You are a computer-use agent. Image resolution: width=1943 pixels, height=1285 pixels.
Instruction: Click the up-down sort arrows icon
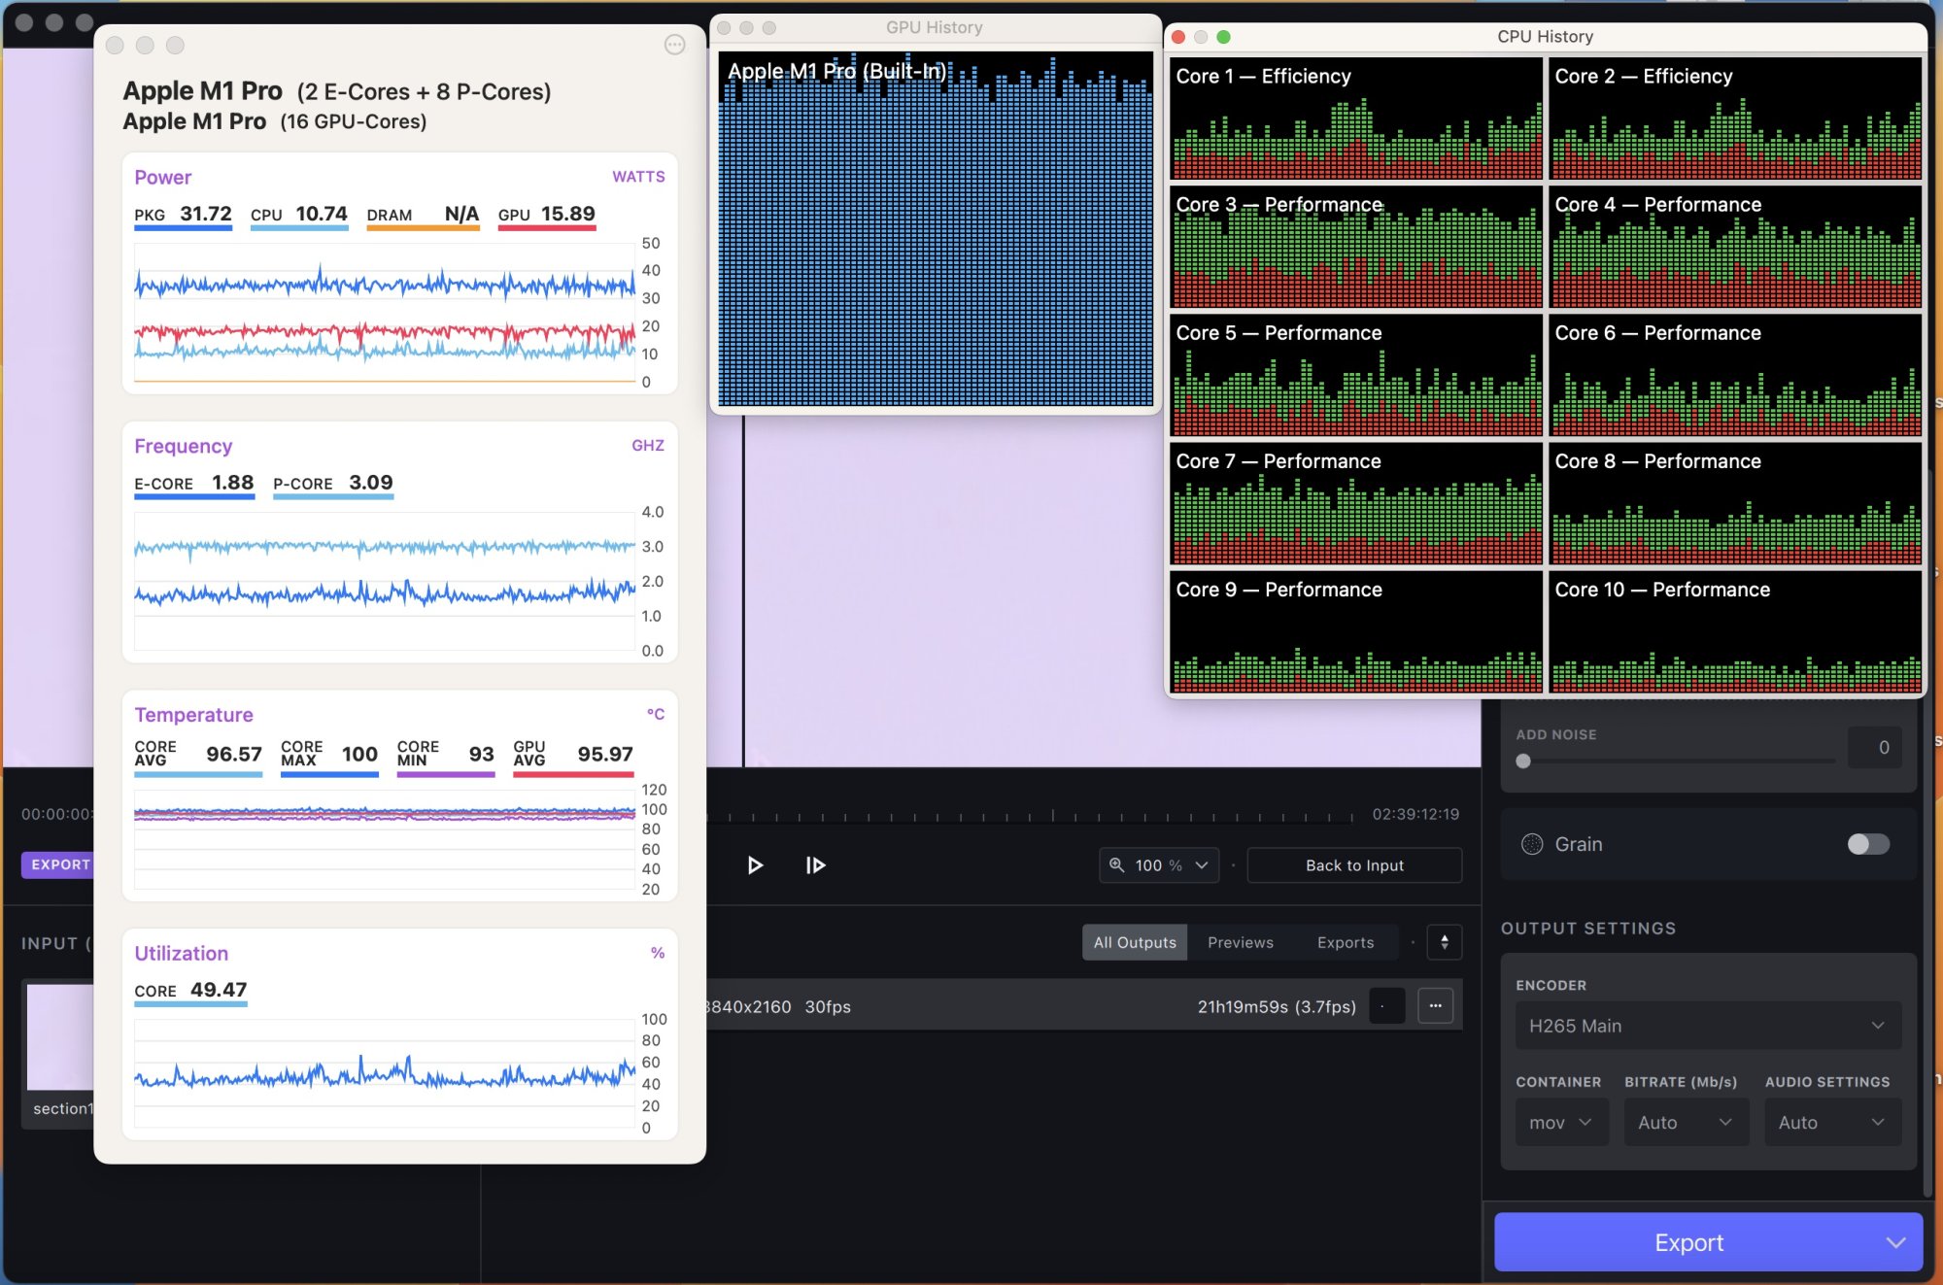1444,942
